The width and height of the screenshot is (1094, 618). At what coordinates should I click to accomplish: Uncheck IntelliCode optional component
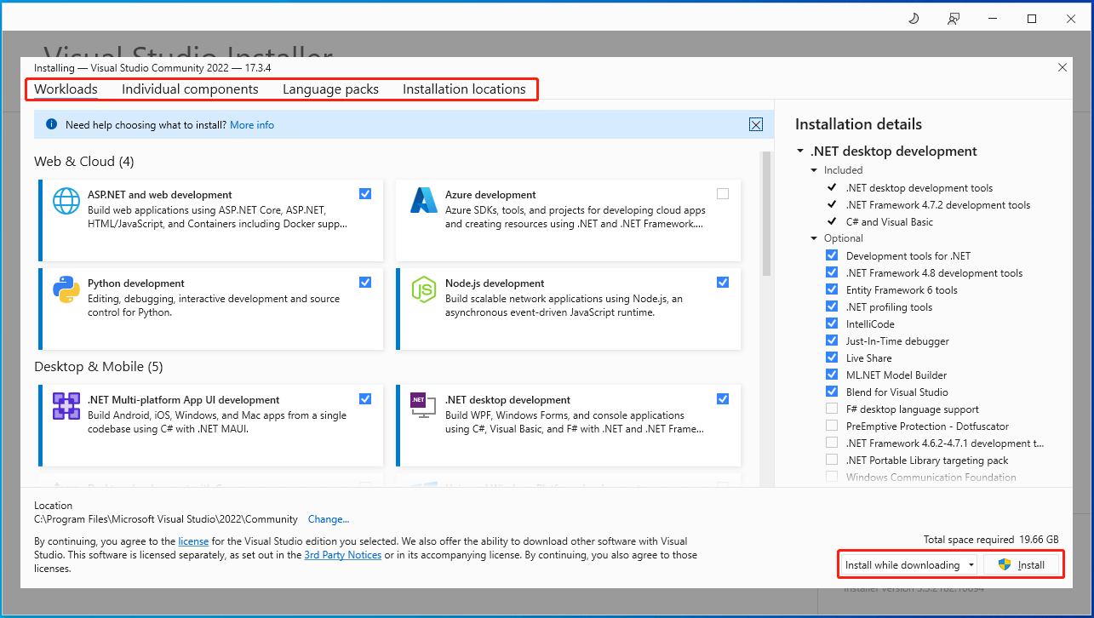[832, 323]
